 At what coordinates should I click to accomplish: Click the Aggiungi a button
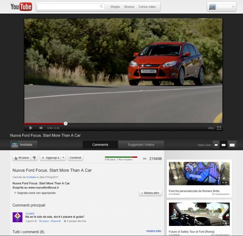(50, 158)
